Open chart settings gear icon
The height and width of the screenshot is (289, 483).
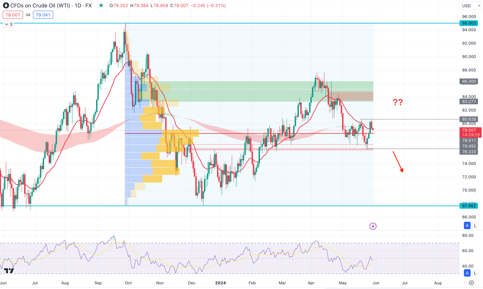click(x=471, y=283)
